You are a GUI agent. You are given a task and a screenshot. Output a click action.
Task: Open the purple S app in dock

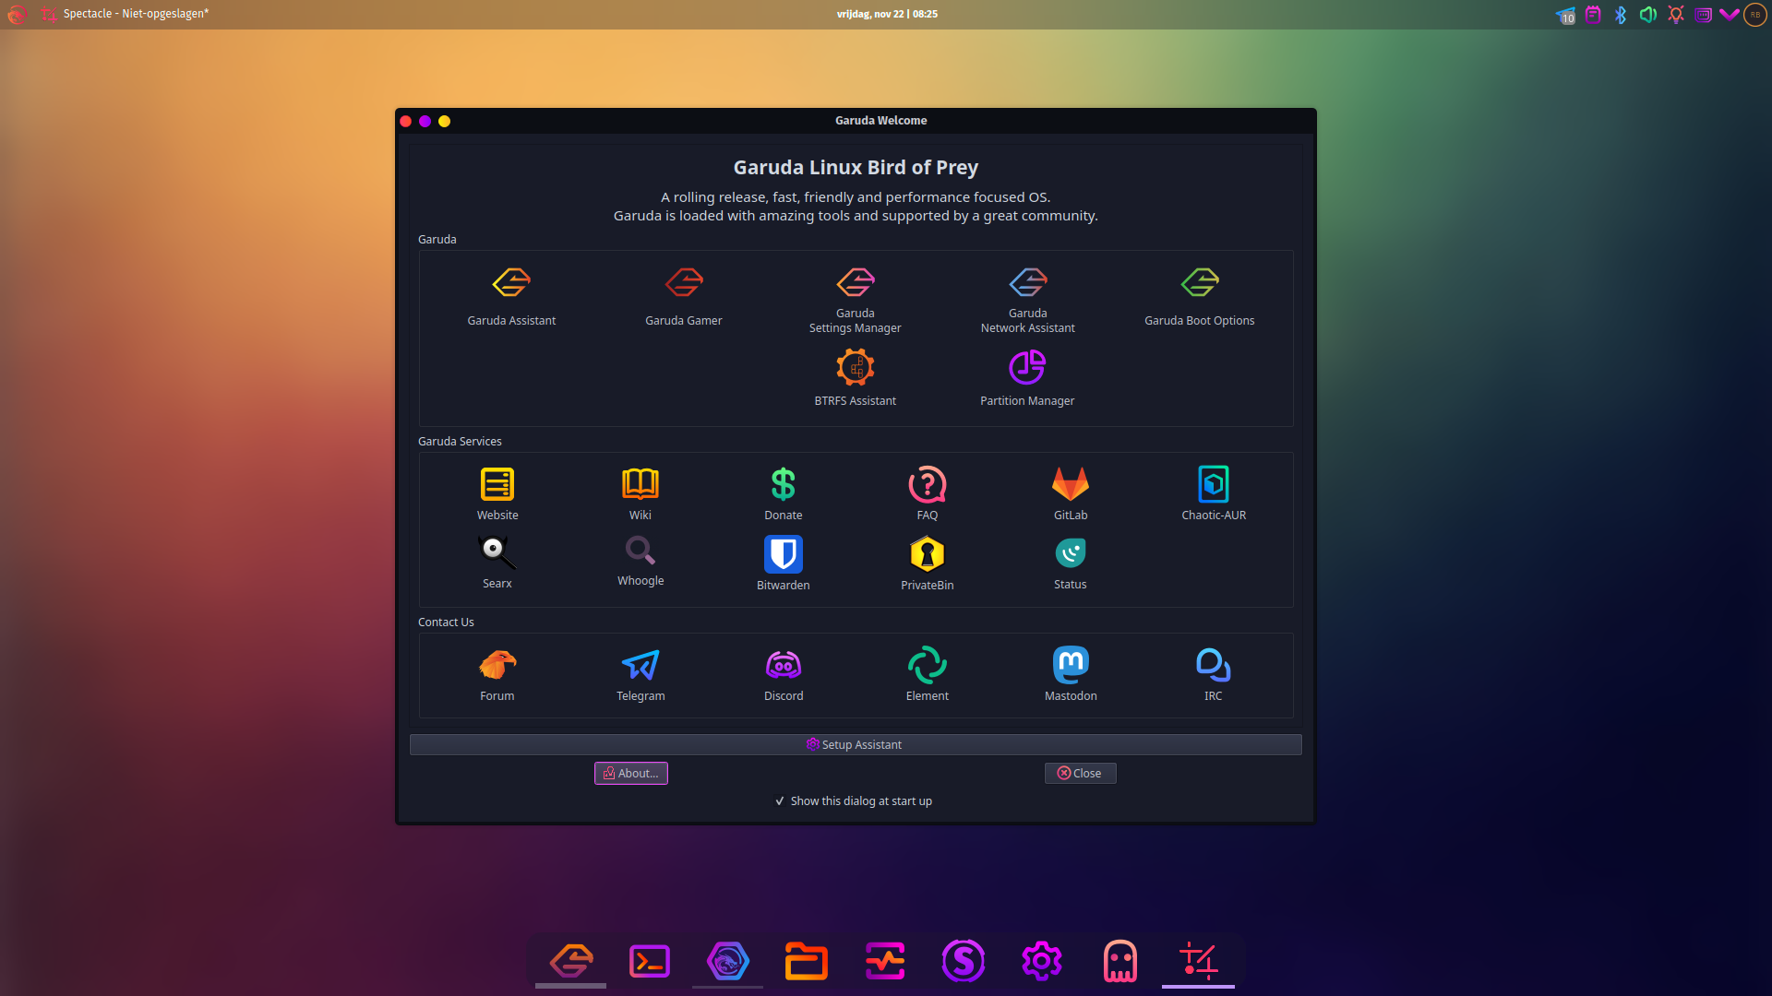pyautogui.click(x=964, y=962)
